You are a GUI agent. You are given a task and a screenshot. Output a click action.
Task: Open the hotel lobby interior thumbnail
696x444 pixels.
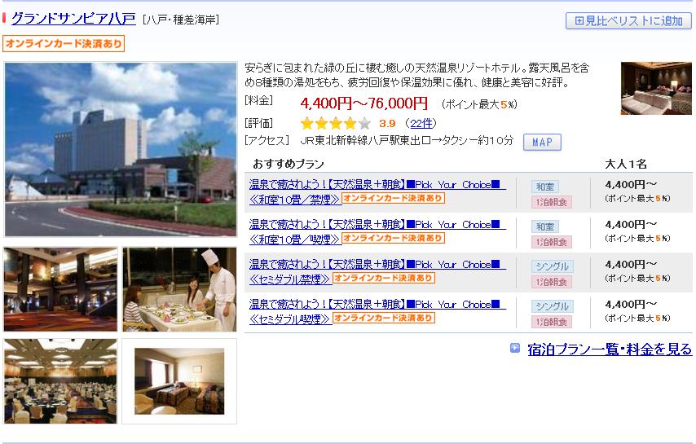60,290
